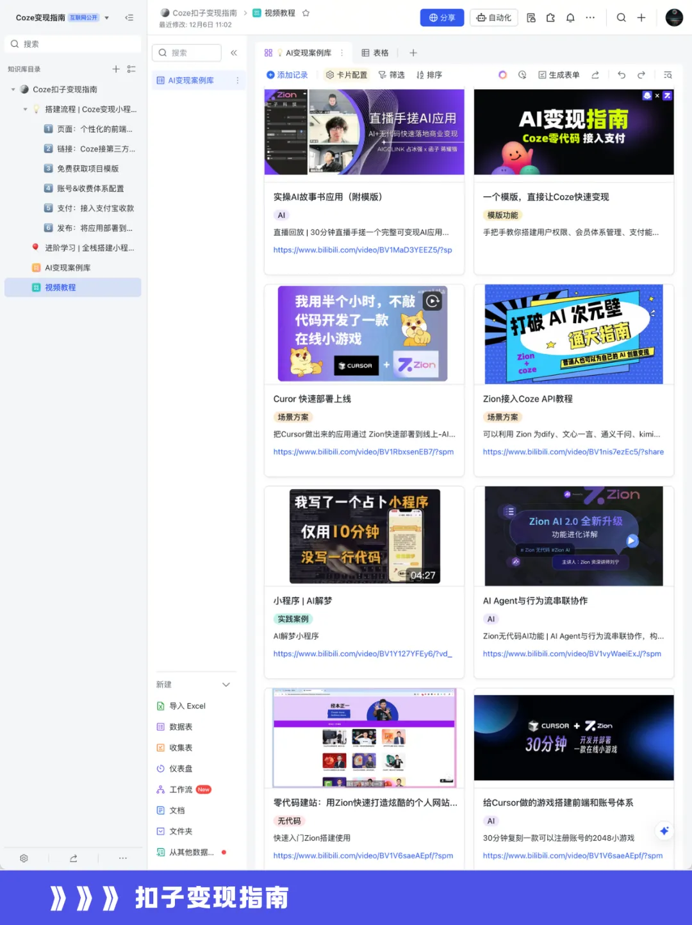This screenshot has height=925, width=692.
Task: Star the 视频教程 page as favorite
Action: [306, 13]
